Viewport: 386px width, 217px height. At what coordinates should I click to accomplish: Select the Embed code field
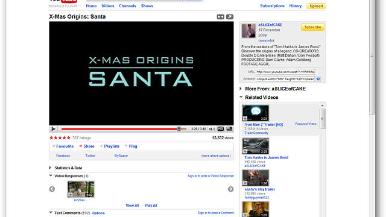pyautogui.click(x=285, y=79)
